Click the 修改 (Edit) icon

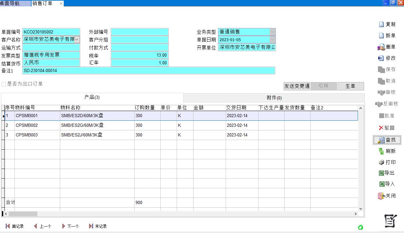[x=387, y=58]
